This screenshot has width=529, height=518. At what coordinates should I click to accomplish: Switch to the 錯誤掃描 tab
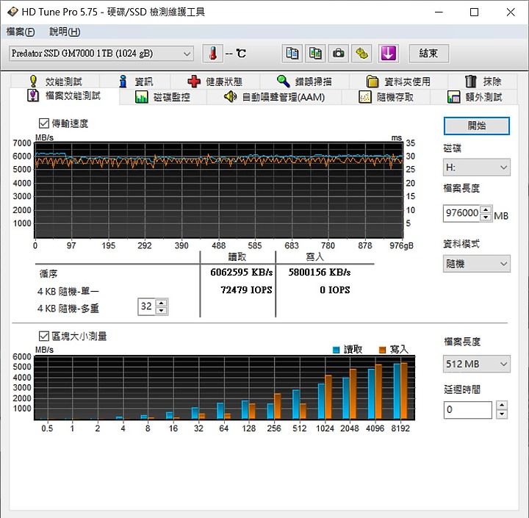(304, 82)
